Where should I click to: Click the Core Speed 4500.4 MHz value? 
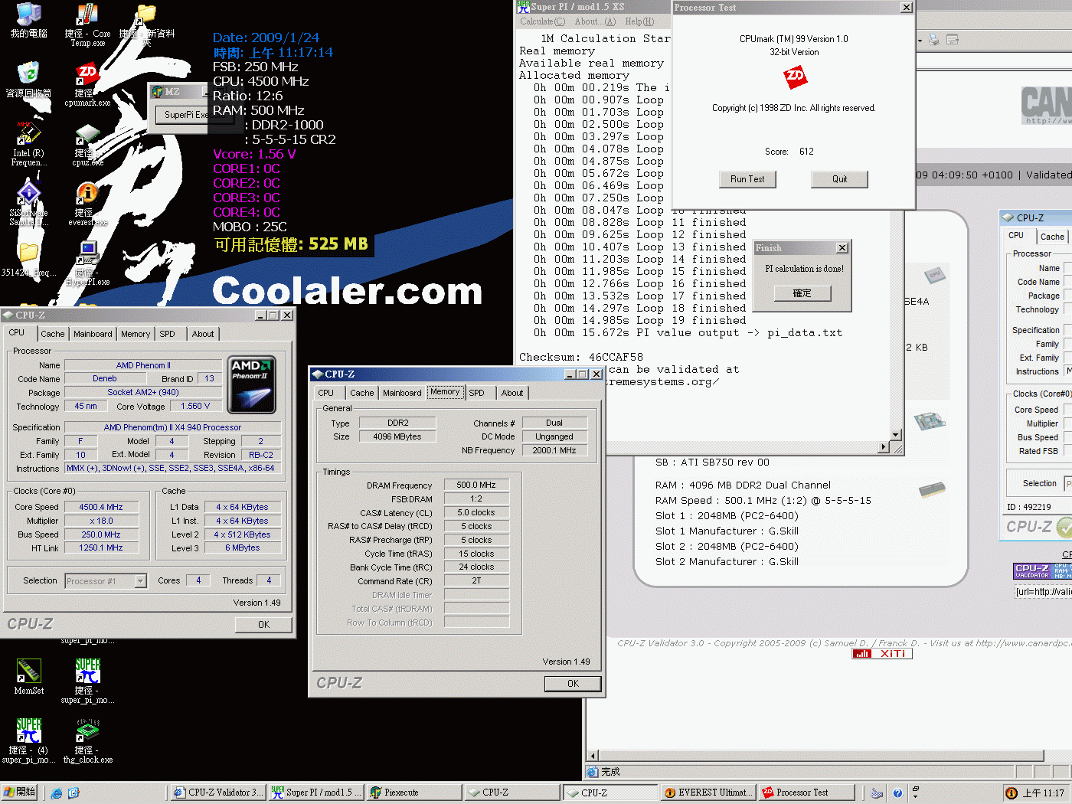tap(101, 507)
